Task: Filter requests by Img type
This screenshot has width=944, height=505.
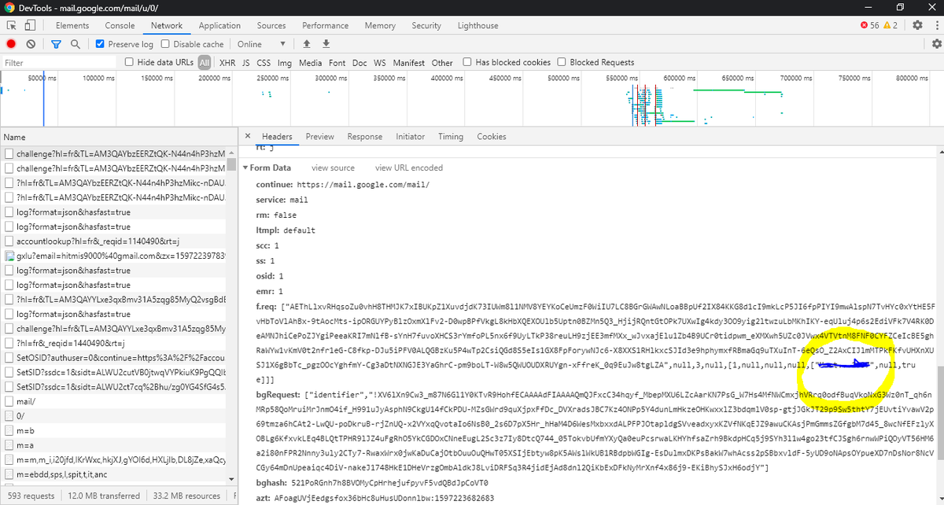Action: pos(285,62)
